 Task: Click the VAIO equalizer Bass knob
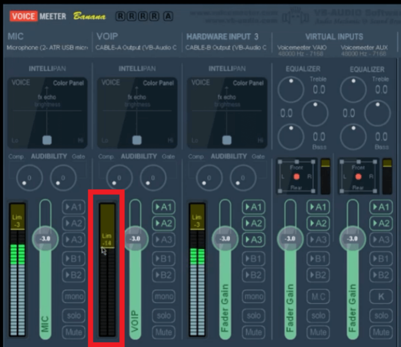tap(291, 137)
